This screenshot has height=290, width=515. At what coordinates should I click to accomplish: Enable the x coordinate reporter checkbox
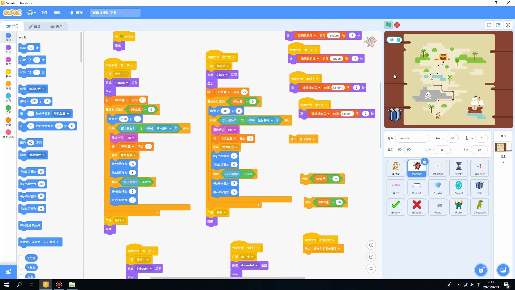[21, 258]
